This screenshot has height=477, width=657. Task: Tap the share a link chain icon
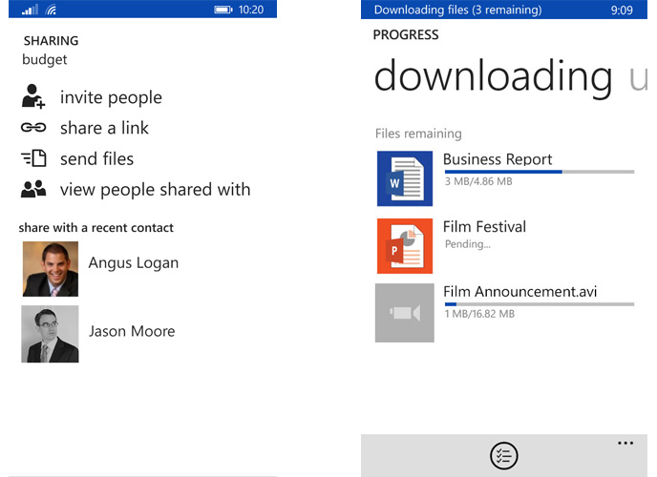click(x=33, y=128)
